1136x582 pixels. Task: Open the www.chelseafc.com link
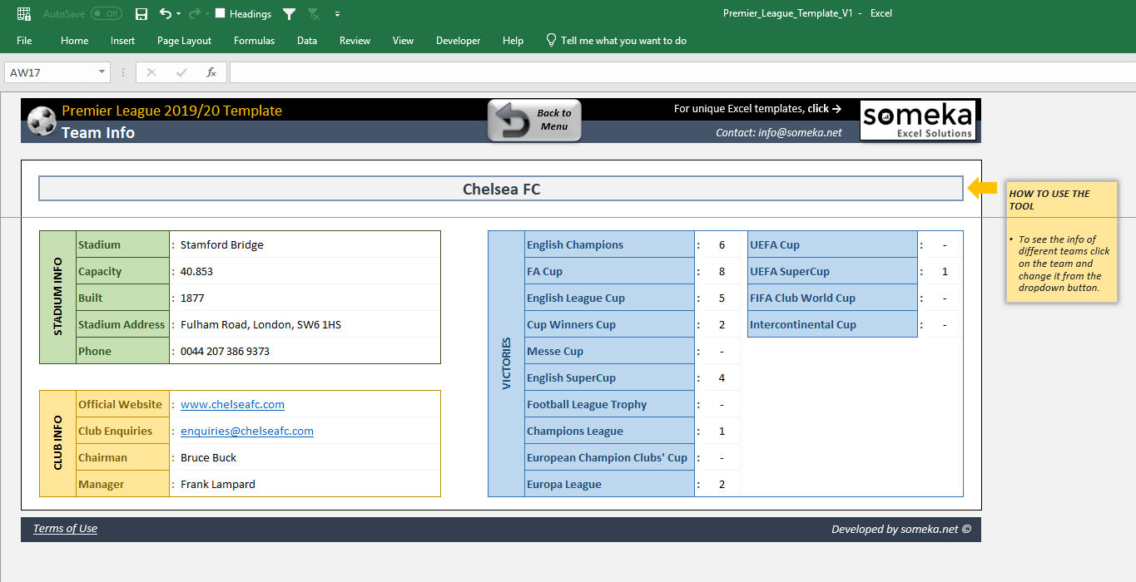point(232,404)
